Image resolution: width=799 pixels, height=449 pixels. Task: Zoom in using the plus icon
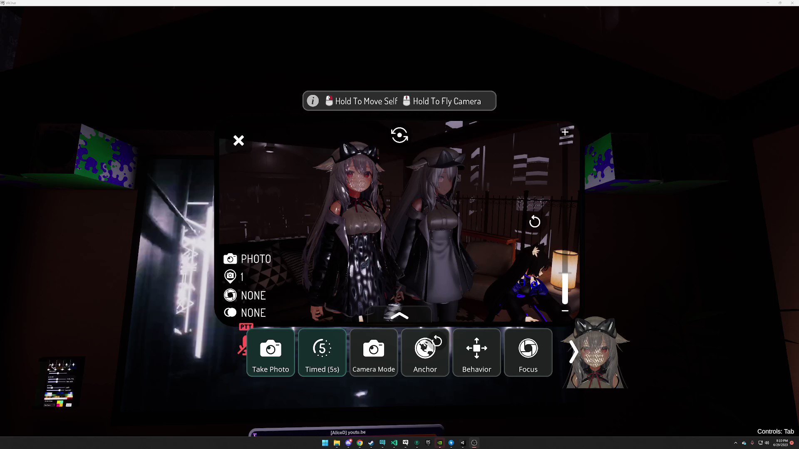tap(565, 132)
